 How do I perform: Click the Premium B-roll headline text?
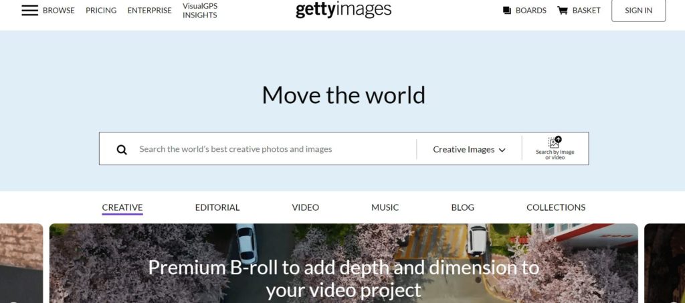[x=343, y=278]
